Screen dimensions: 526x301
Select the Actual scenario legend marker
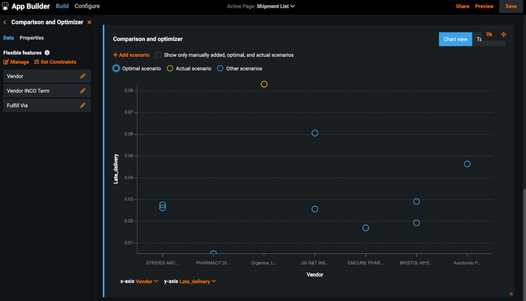click(170, 68)
